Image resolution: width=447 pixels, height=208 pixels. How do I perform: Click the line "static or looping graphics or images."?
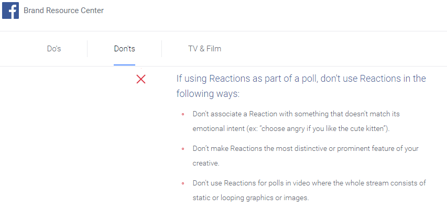pos(251,198)
